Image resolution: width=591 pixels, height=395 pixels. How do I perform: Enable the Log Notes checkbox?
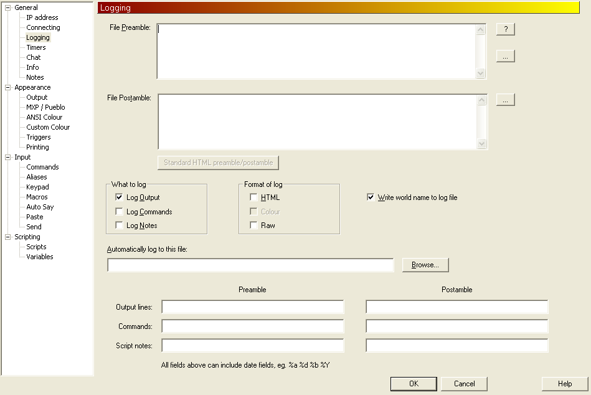(x=120, y=226)
